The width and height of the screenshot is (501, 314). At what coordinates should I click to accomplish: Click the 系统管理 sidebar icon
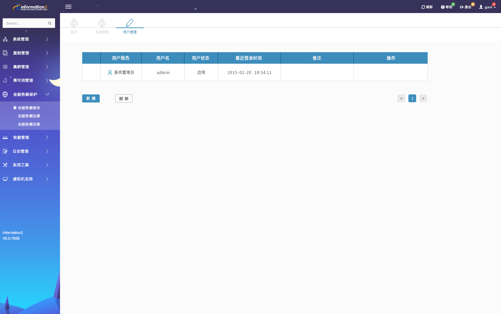click(x=5, y=39)
